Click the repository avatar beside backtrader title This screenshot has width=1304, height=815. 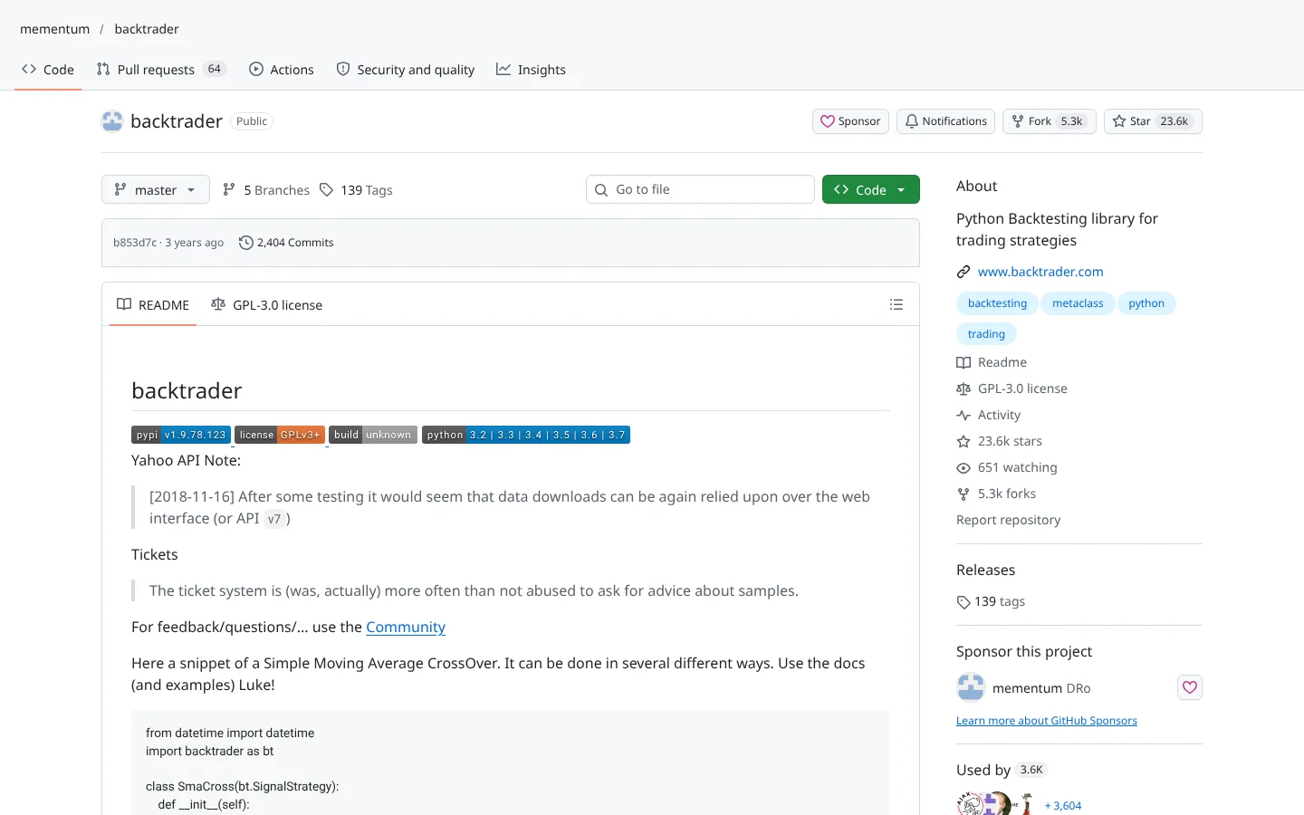coord(112,121)
